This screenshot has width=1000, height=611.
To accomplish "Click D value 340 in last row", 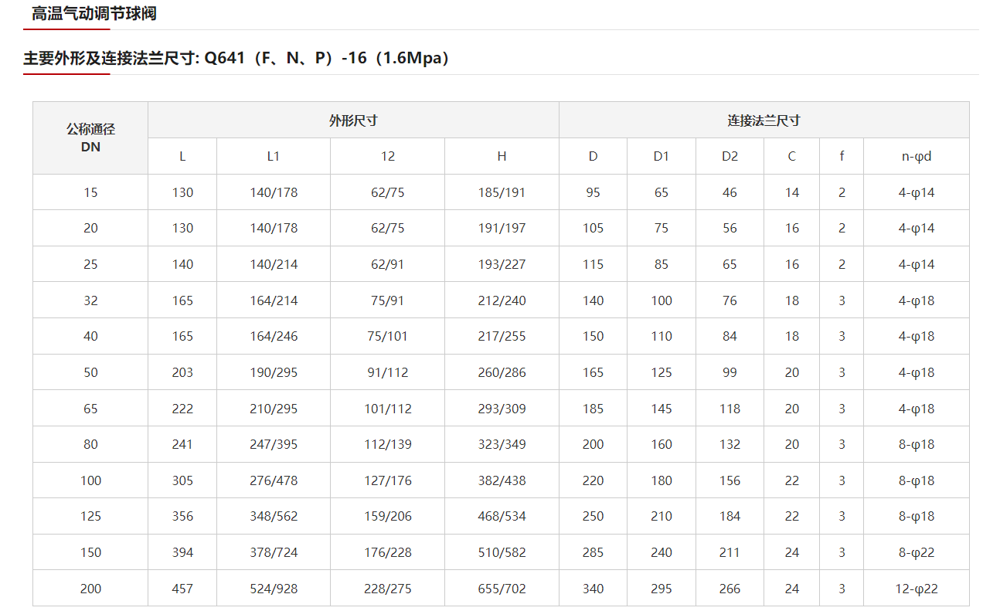I will click(x=594, y=589).
